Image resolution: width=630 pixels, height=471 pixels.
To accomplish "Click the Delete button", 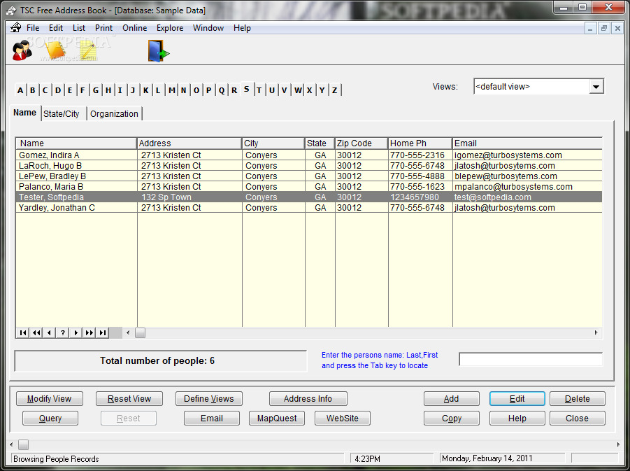I will click(x=578, y=399).
